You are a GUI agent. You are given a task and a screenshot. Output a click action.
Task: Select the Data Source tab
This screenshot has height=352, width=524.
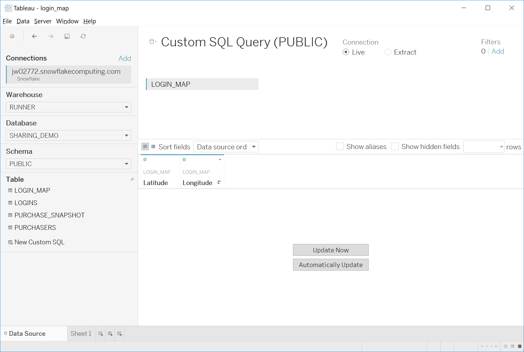34,334
